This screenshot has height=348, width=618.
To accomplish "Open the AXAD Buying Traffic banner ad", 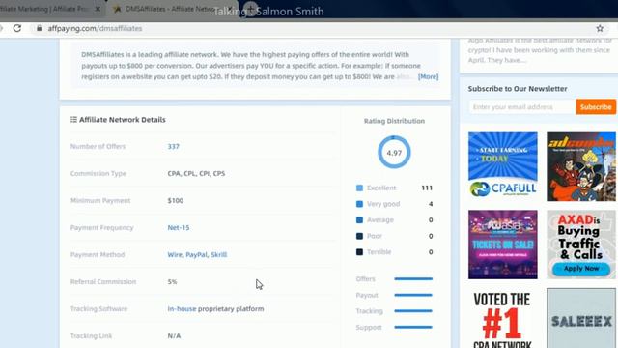I will pos(581,245).
